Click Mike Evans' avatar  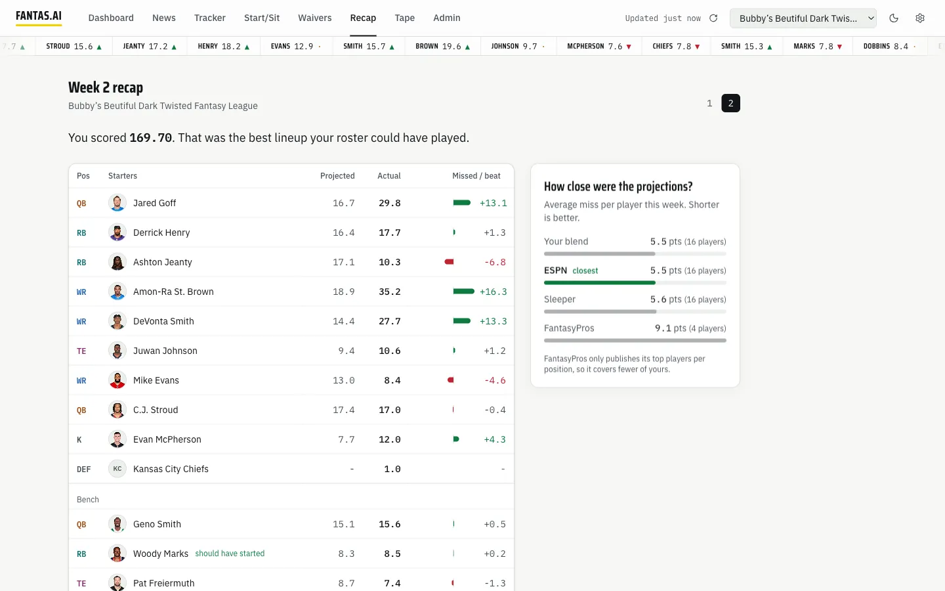coord(117,380)
